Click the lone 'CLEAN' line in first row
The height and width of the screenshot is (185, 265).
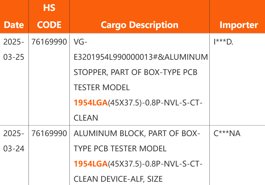click(x=86, y=118)
